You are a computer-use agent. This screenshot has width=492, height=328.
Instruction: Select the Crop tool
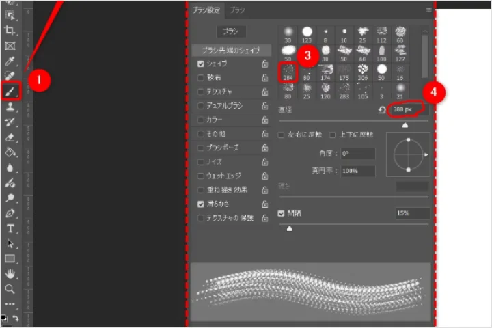10,31
